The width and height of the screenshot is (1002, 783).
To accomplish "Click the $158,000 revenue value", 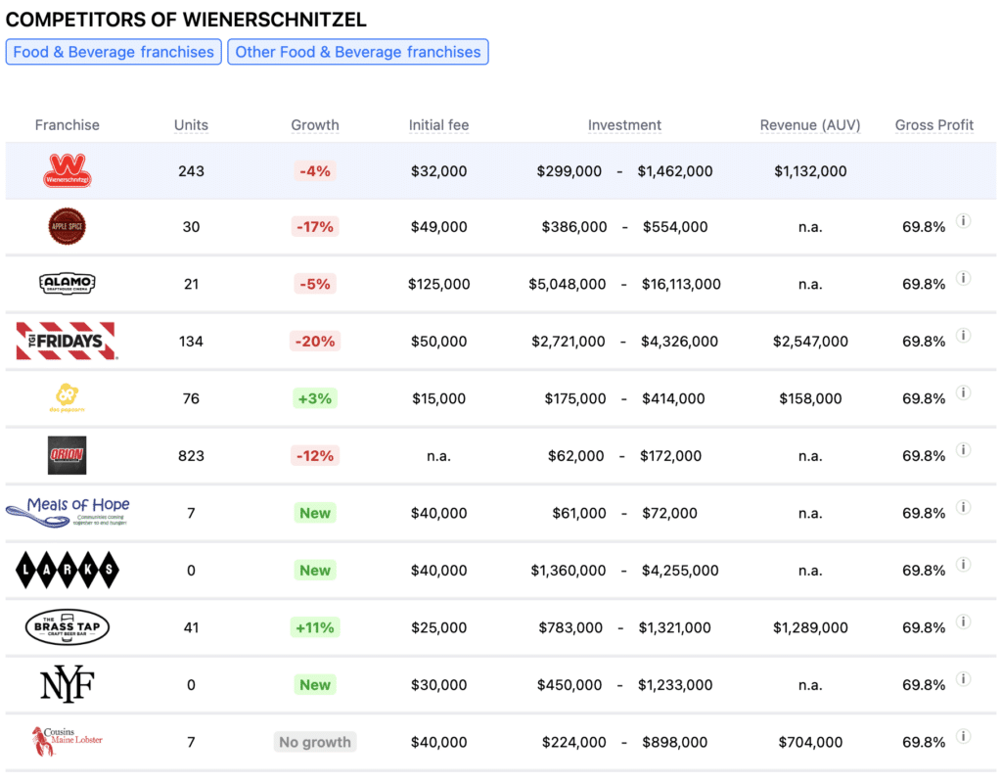I will click(x=810, y=398).
